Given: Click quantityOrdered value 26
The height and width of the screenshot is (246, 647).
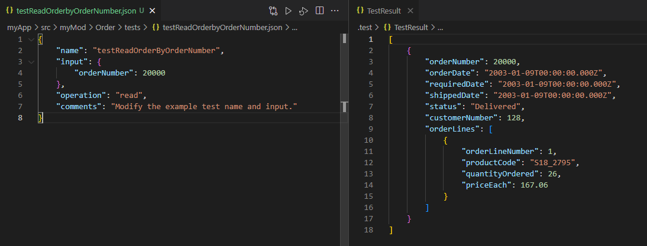Looking at the screenshot, I should 552,174.
